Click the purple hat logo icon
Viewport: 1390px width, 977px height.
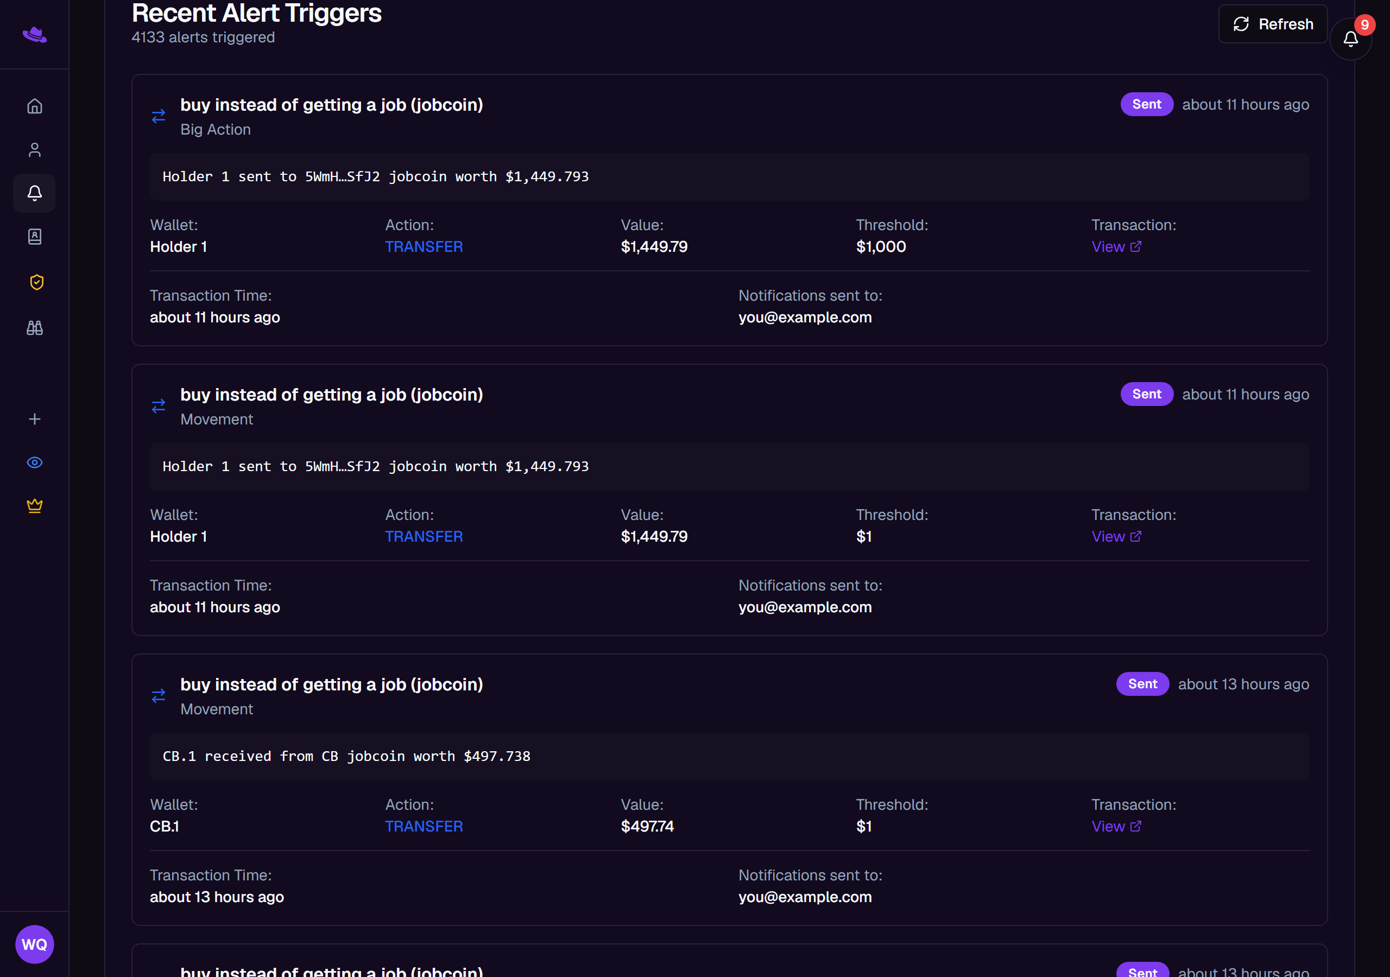pyautogui.click(x=35, y=35)
